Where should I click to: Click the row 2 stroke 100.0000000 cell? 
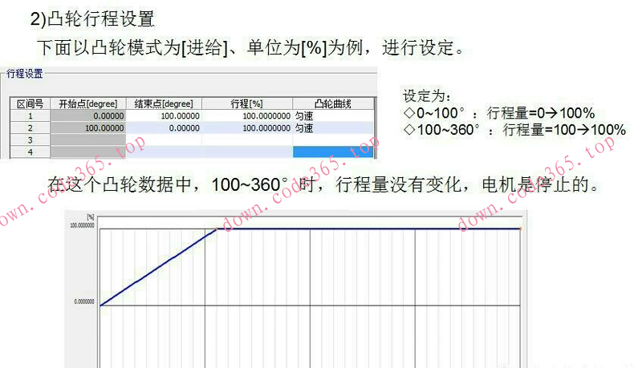click(246, 128)
